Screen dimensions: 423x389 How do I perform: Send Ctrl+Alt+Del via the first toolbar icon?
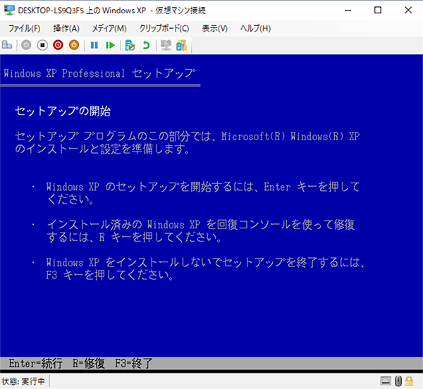tap(7, 45)
